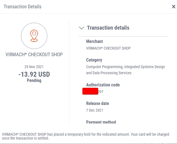
Task: Click the visible 997 authorization code digits
Action: pos(101,92)
